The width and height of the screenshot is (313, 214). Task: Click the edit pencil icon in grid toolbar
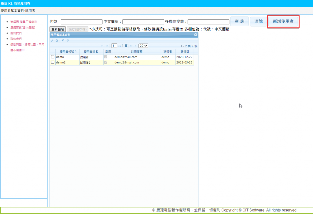click(x=52, y=40)
